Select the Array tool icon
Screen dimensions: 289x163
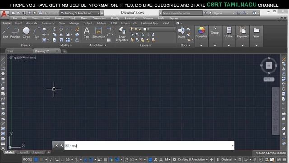click(68, 40)
